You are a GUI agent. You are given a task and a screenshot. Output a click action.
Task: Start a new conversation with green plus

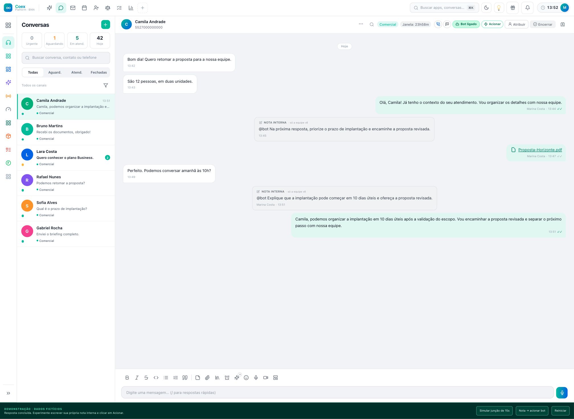[x=105, y=25]
